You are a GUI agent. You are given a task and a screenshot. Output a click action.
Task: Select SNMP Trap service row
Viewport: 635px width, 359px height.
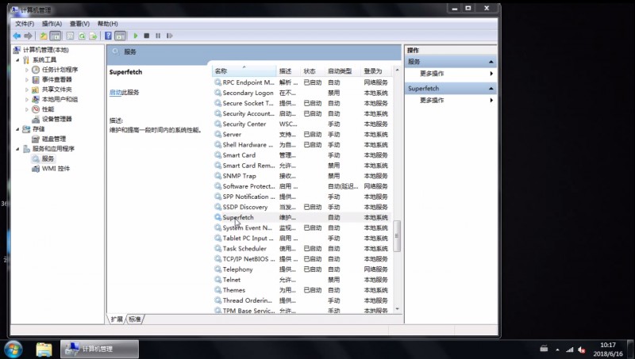point(302,176)
